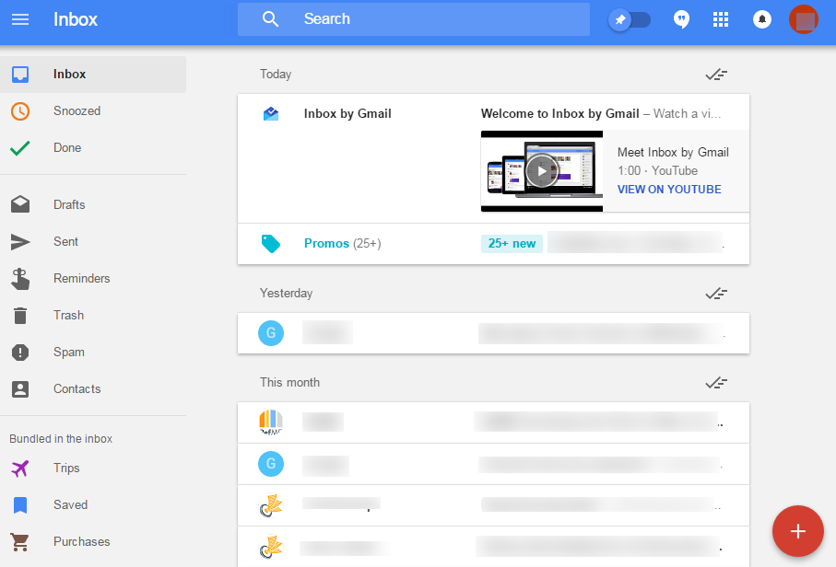This screenshot has height=567, width=836.
Task: Mark all This month emails done
Action: (x=716, y=383)
